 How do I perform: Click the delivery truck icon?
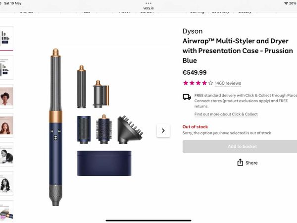(x=187, y=97)
